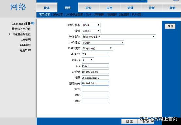Open the IP协议版本 IPv4 dropdown
This screenshot has height=125, width=181.
coord(91,25)
